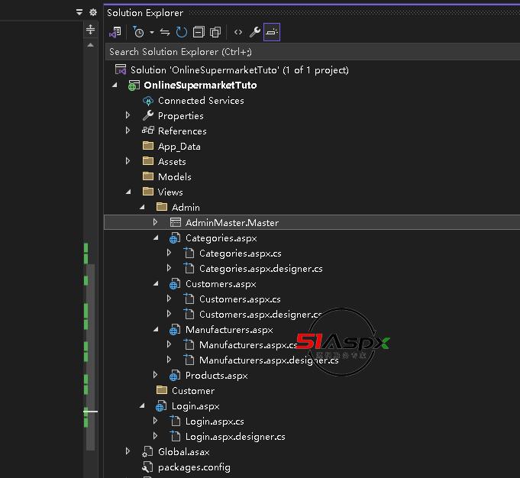Screen dimensions: 520x478
Task: Click the editor scrollbar up arrow
Action: pos(90,45)
